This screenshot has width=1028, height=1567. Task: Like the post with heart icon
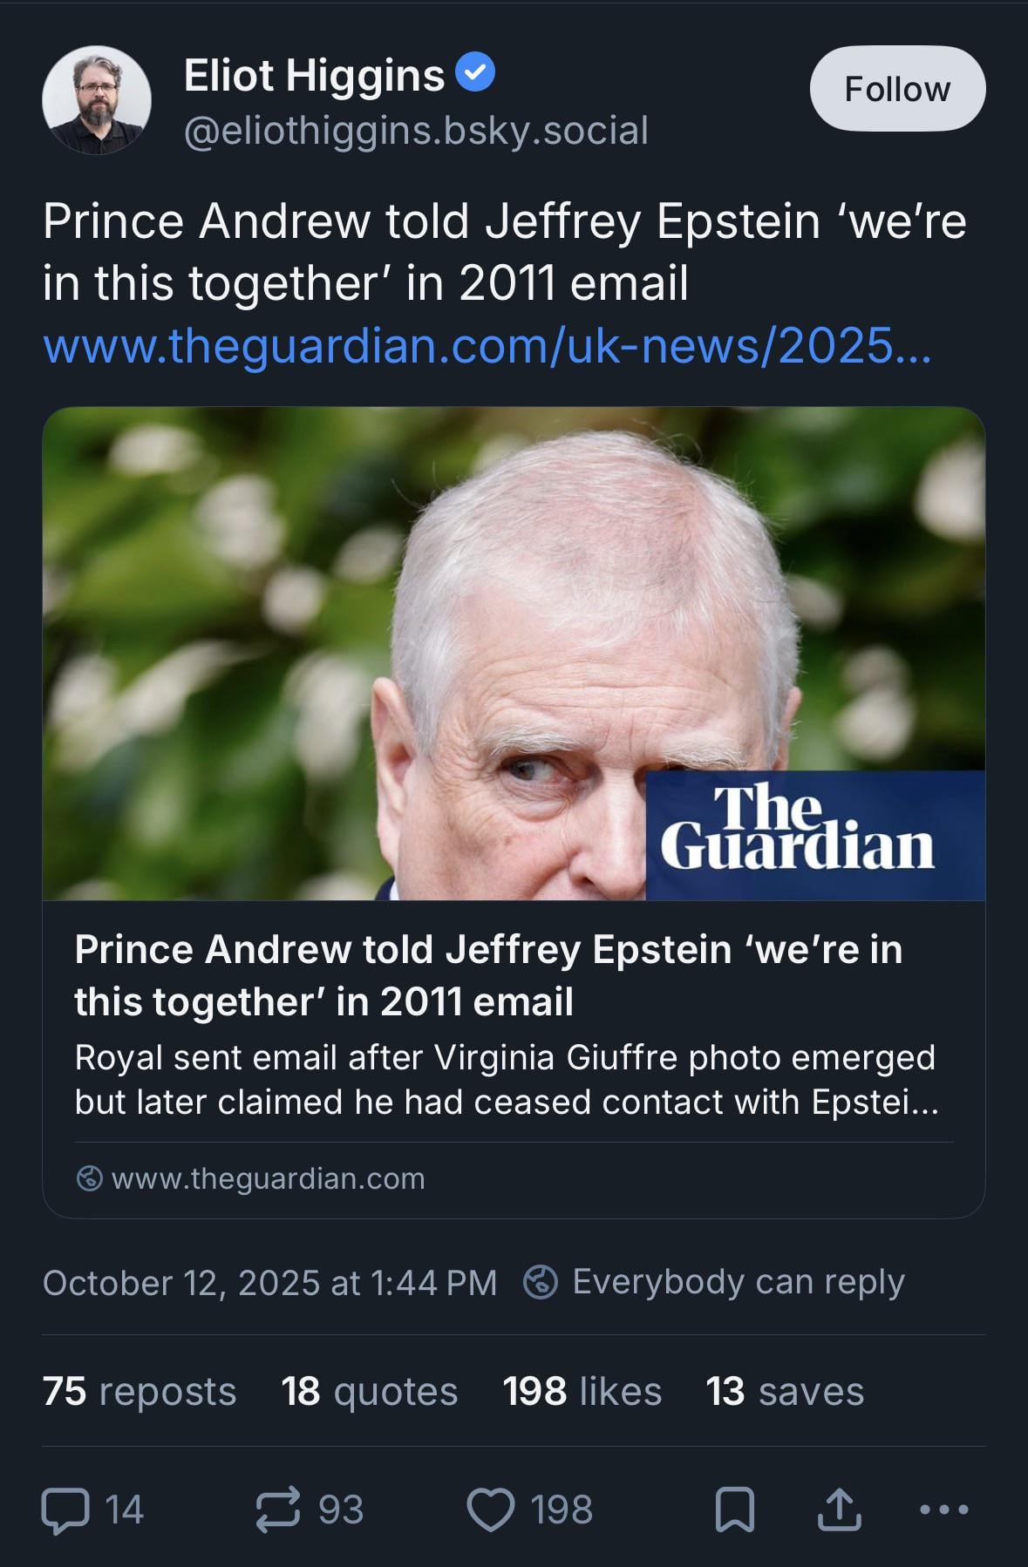491,1510
